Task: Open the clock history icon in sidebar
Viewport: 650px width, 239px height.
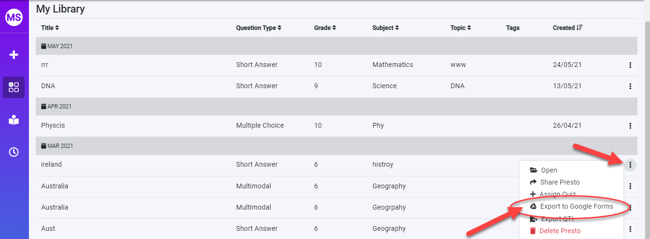Action: tap(14, 152)
